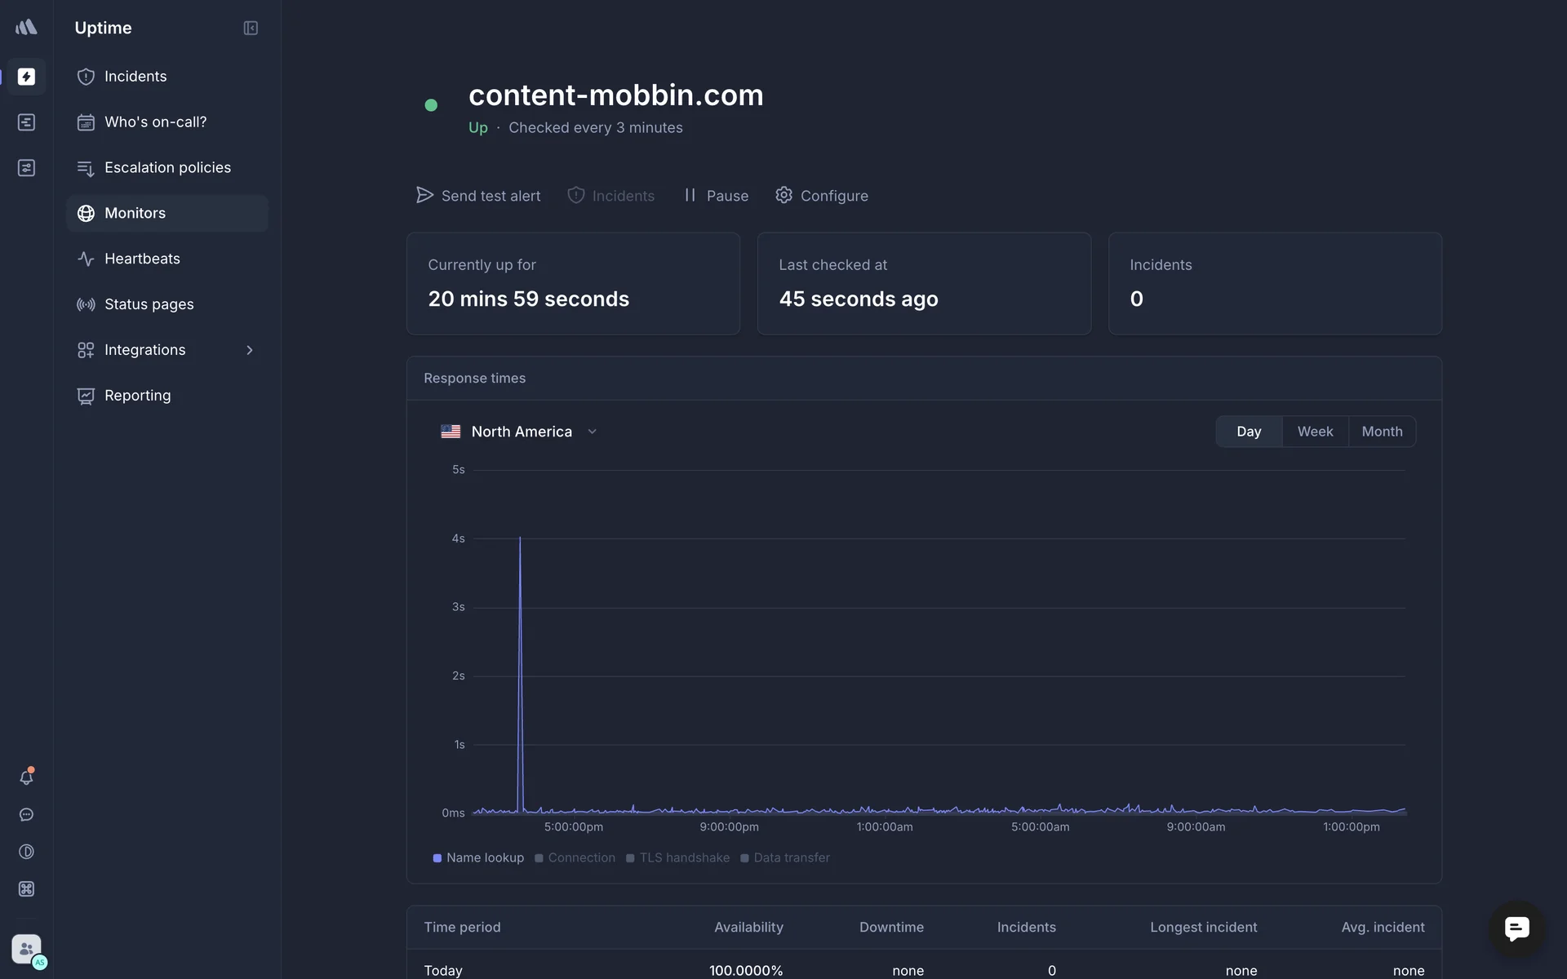Expand the Integrations submenu chevron

[x=250, y=350]
